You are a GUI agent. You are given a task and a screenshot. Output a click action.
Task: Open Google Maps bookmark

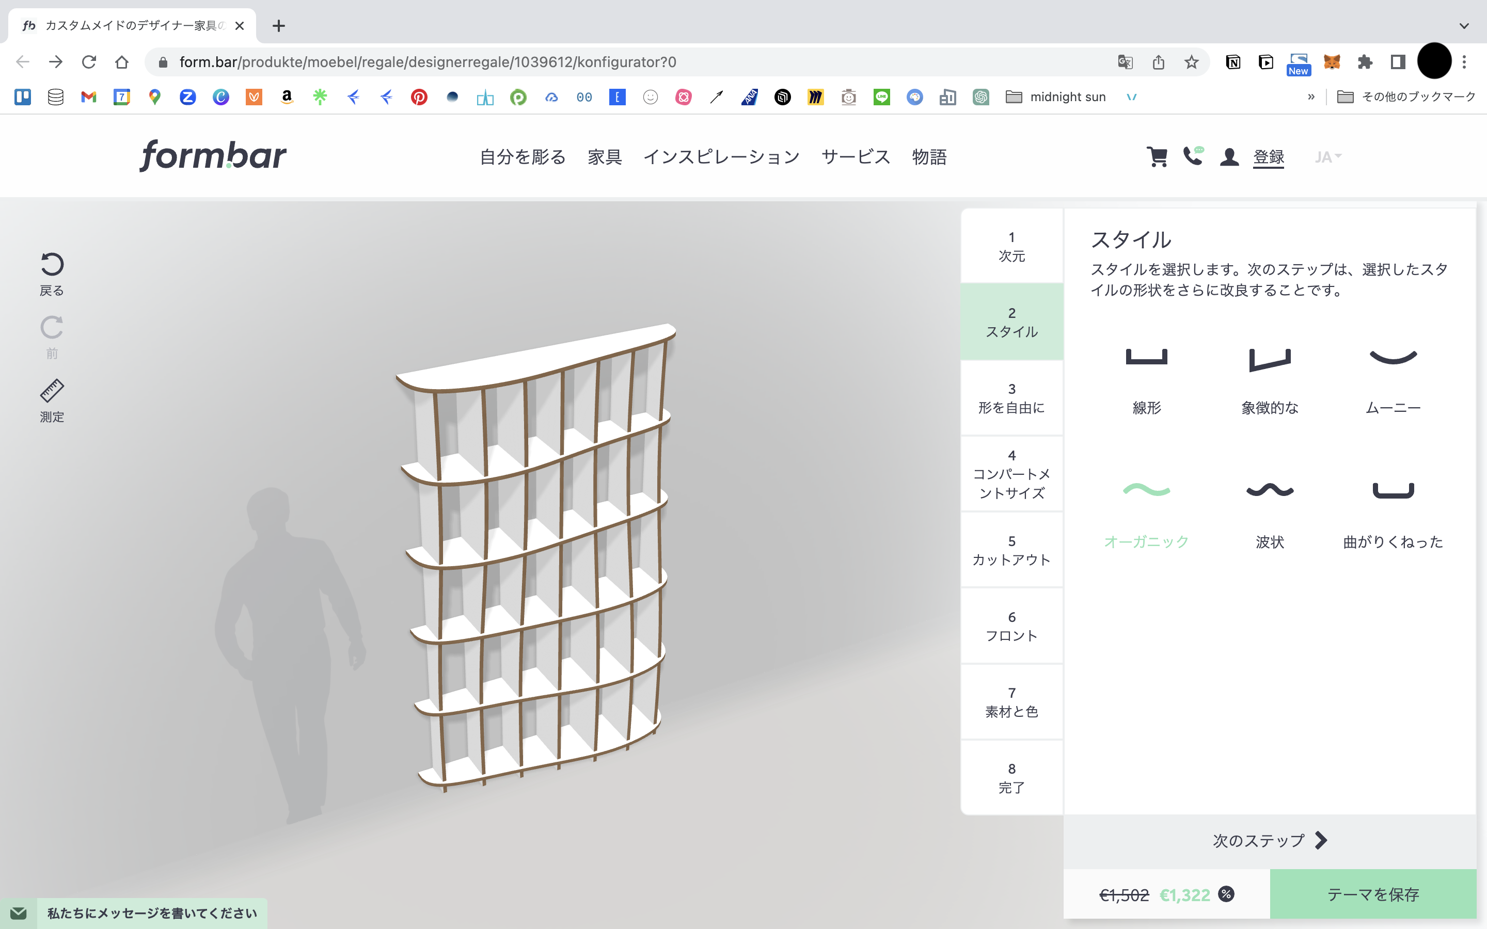(155, 97)
